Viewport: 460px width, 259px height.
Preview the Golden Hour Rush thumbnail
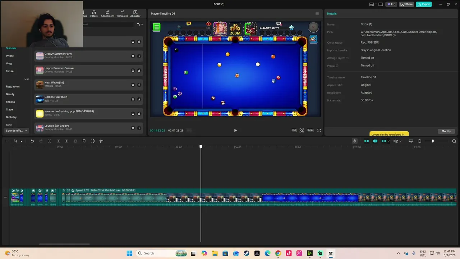click(x=40, y=99)
